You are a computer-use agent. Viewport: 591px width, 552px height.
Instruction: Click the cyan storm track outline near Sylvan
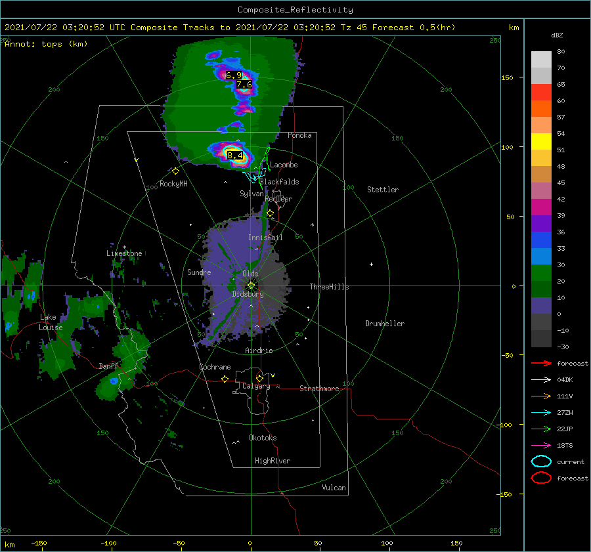[x=255, y=176]
